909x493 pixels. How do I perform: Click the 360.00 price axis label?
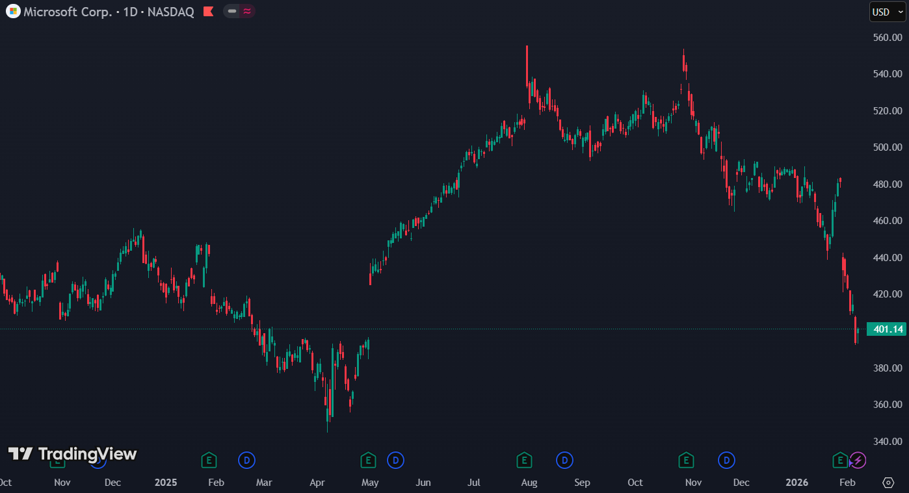point(888,405)
